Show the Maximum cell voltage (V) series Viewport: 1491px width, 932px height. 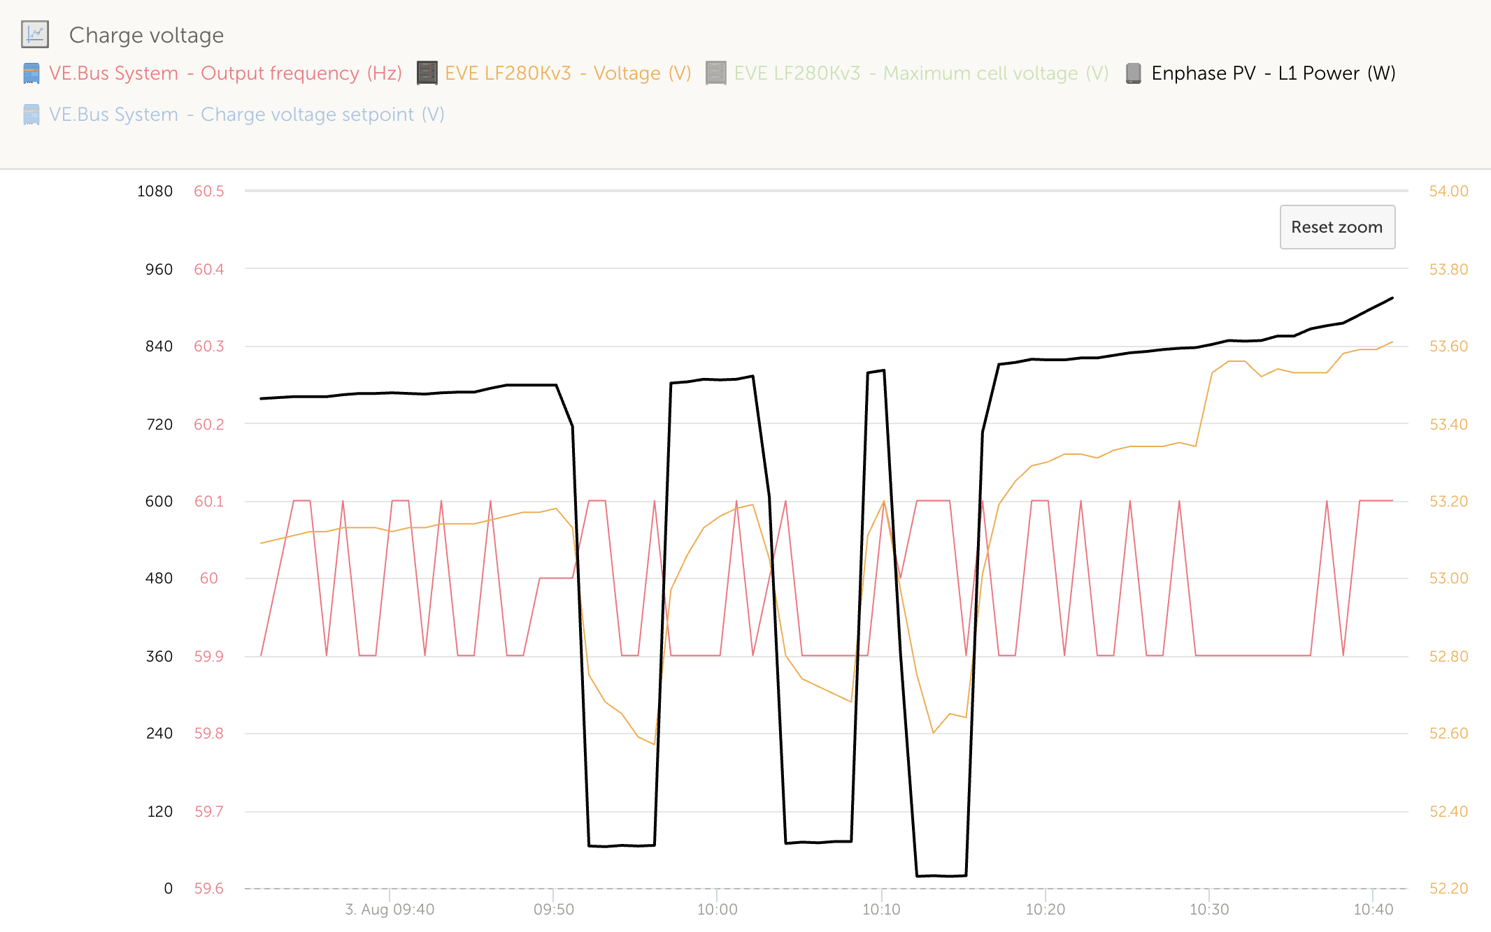[920, 73]
